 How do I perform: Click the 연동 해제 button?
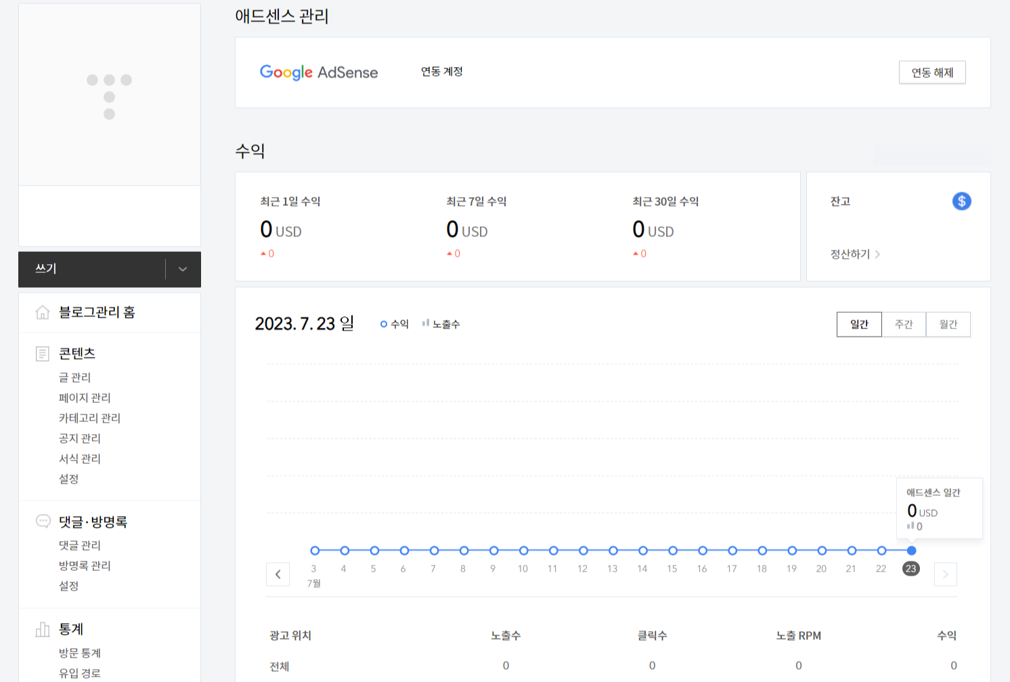(x=932, y=72)
